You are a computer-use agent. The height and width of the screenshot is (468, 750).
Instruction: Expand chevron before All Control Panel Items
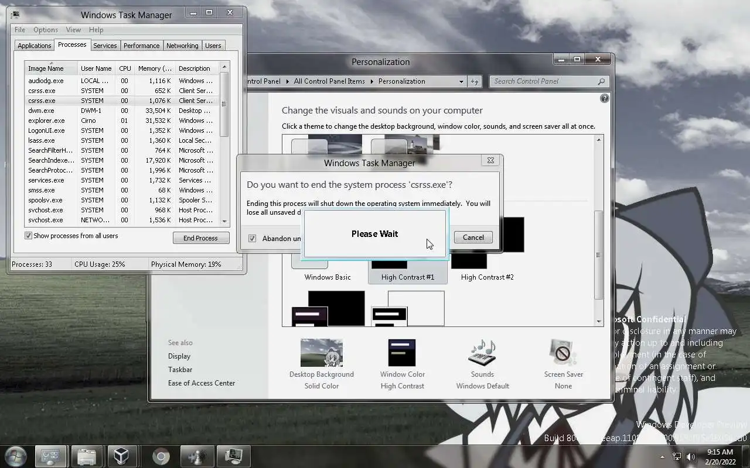(x=287, y=81)
